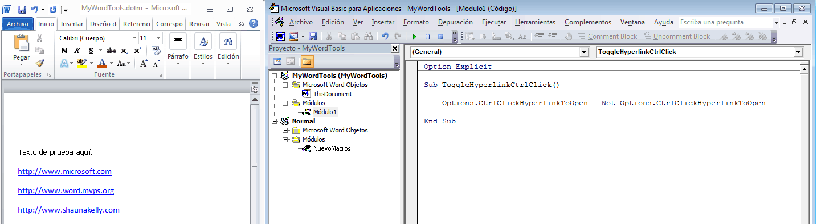The height and width of the screenshot is (224, 817).
Task: Open the font color dropdown arrow
Action: tap(111, 63)
